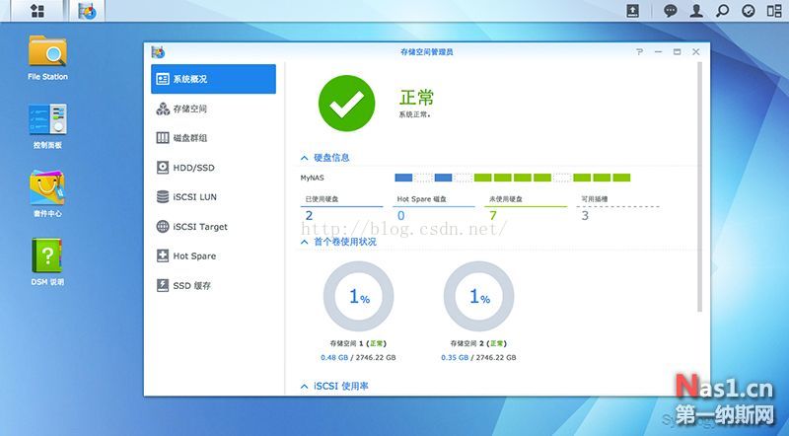Open the DSM main menu grid icon

[x=37, y=12]
